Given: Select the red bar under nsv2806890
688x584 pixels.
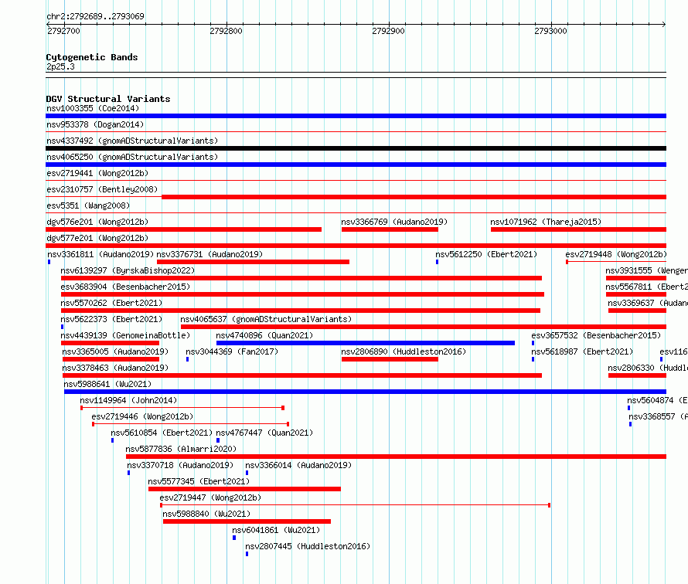Looking at the screenshot, I should 390,359.
